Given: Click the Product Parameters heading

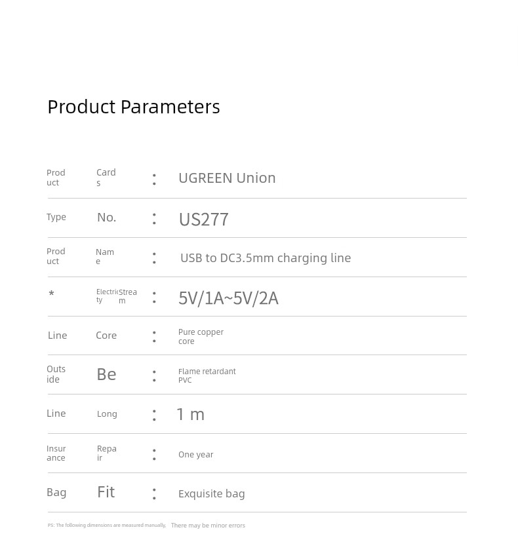Looking at the screenshot, I should (x=134, y=107).
